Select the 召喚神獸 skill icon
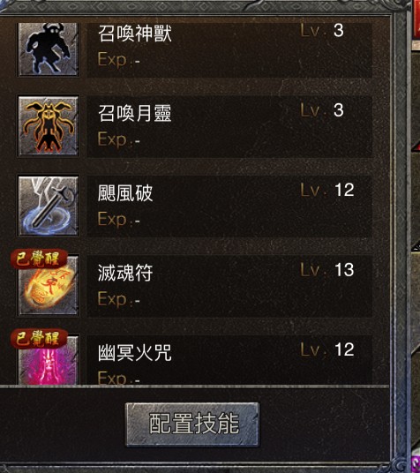 point(49,49)
